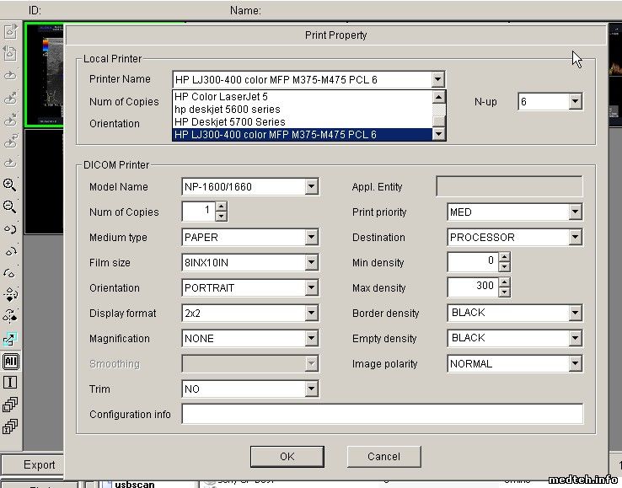Click the vertical flip arrows icon

point(11,294)
